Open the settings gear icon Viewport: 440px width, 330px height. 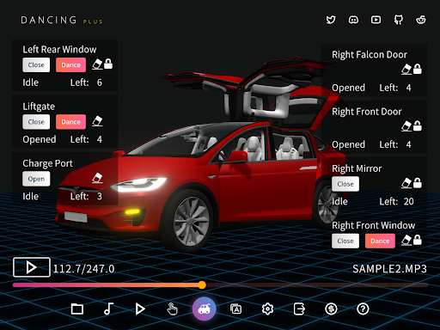267,309
